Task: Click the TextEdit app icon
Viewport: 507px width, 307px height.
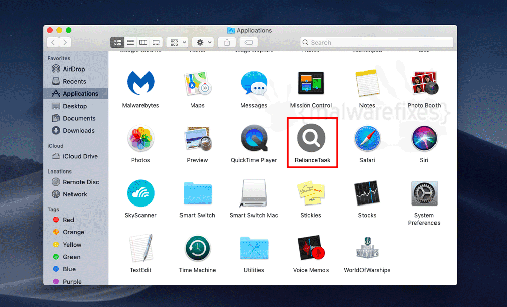Action: 140,248
